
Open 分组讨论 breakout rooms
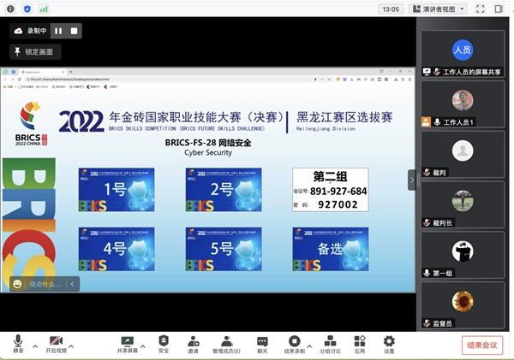point(330,345)
